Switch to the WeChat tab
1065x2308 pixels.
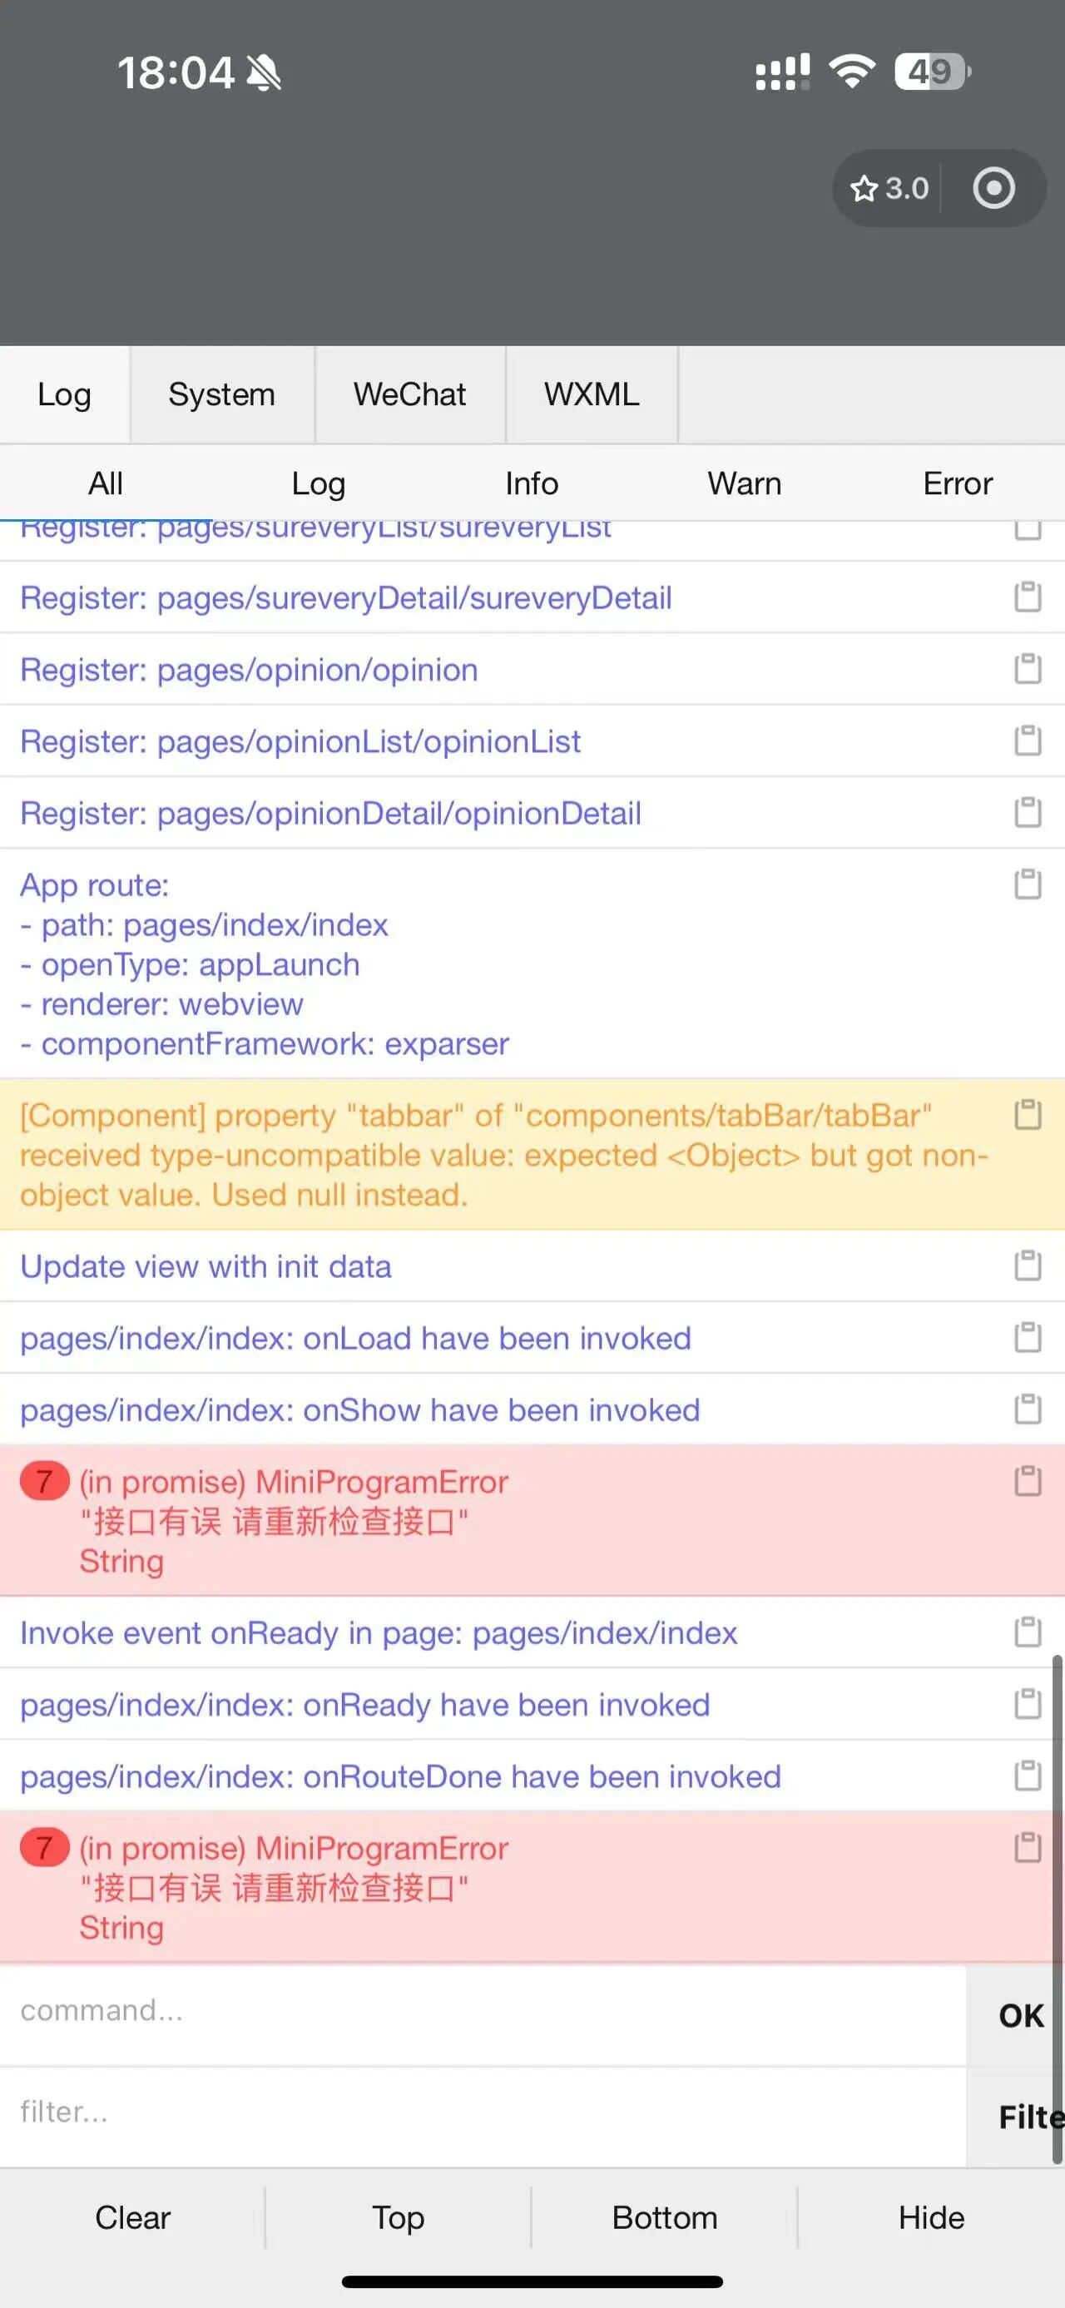tap(410, 394)
